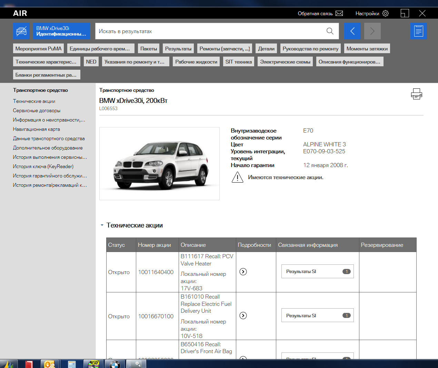Collapse the Технические акции section

coord(102,225)
